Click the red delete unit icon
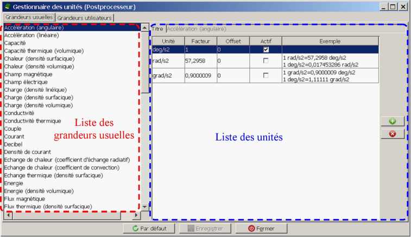411x237 pixels. pos(392,133)
